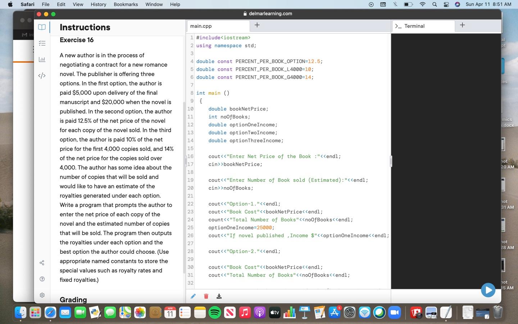Open Calendar from the Dock

pos(170,312)
